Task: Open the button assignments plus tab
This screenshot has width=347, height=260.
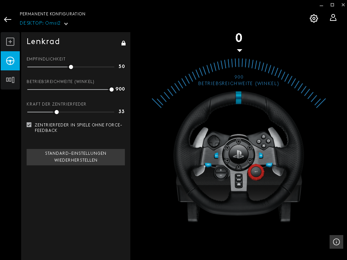Action: (10, 42)
